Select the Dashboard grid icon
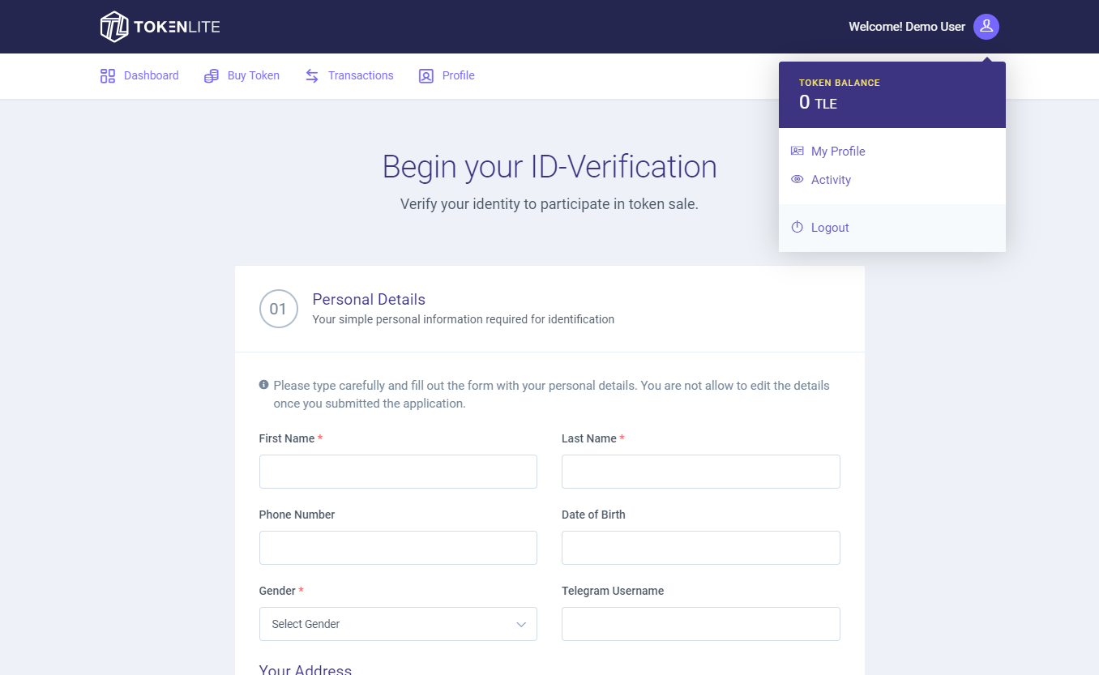This screenshot has width=1099, height=675. [108, 75]
